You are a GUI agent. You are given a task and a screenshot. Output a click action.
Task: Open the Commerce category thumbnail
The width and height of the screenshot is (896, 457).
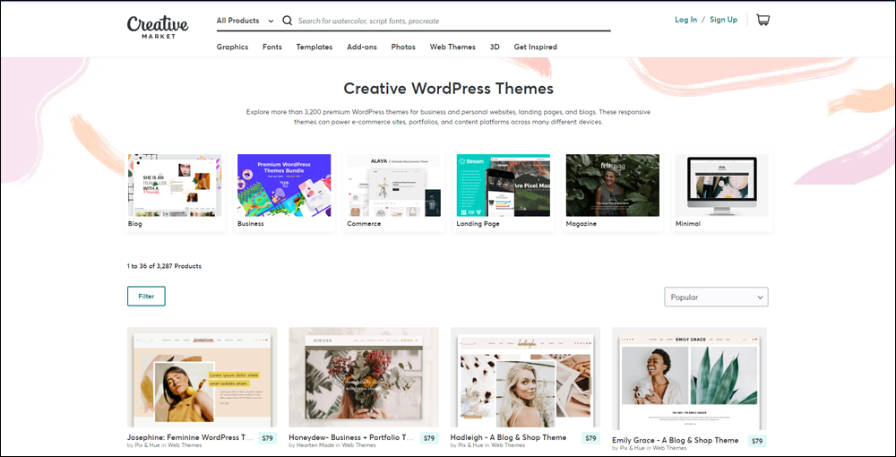(393, 185)
